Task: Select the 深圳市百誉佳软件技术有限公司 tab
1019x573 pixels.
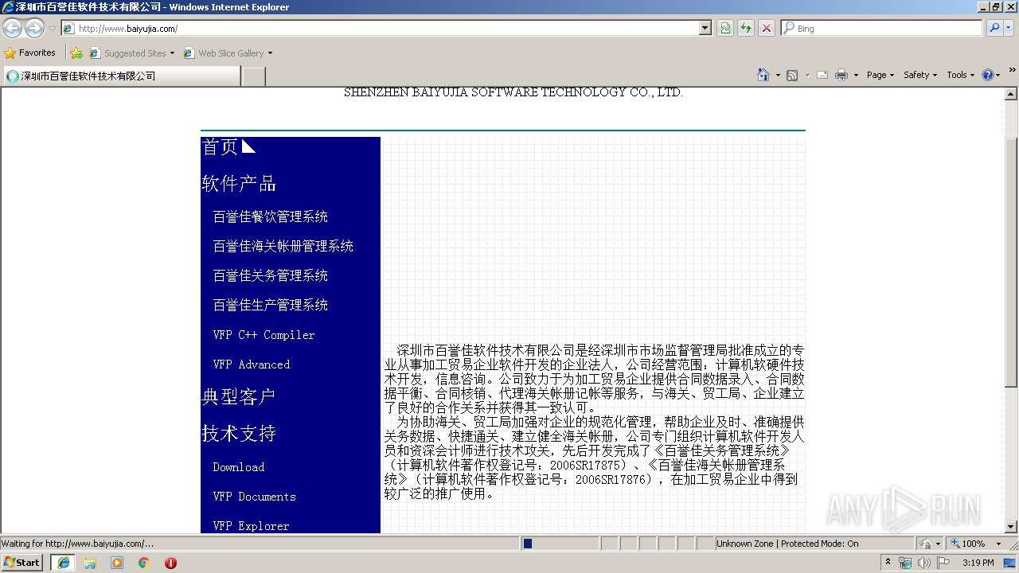Action: (121, 76)
